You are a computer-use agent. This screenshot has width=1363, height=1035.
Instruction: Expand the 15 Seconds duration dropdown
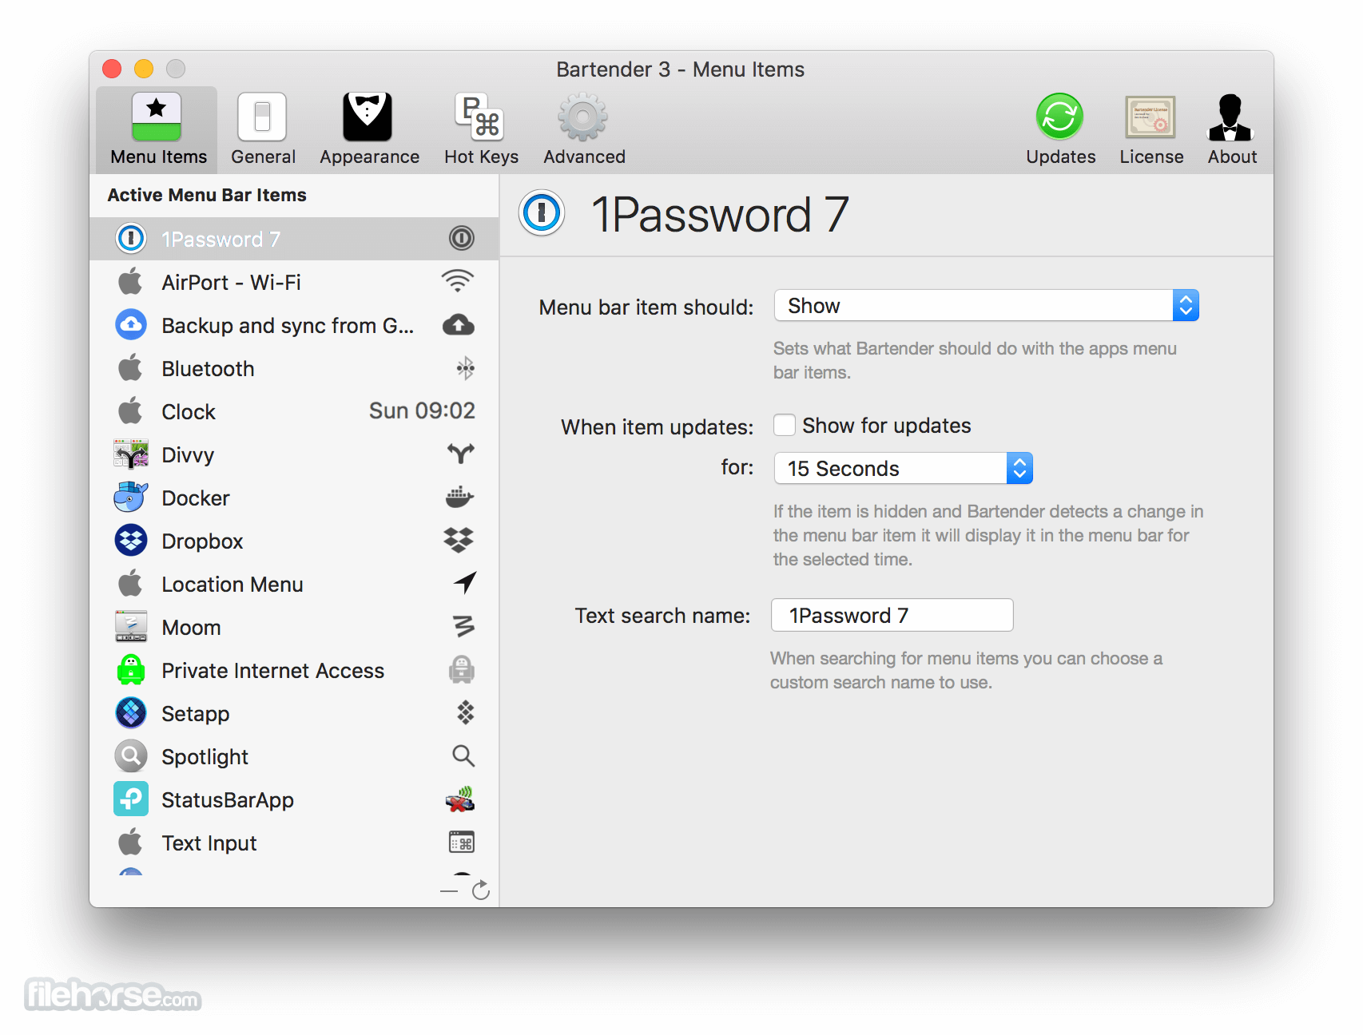(x=904, y=468)
